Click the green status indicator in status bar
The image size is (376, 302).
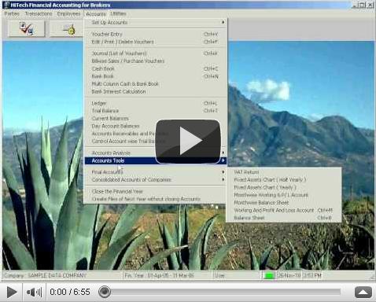(269, 276)
